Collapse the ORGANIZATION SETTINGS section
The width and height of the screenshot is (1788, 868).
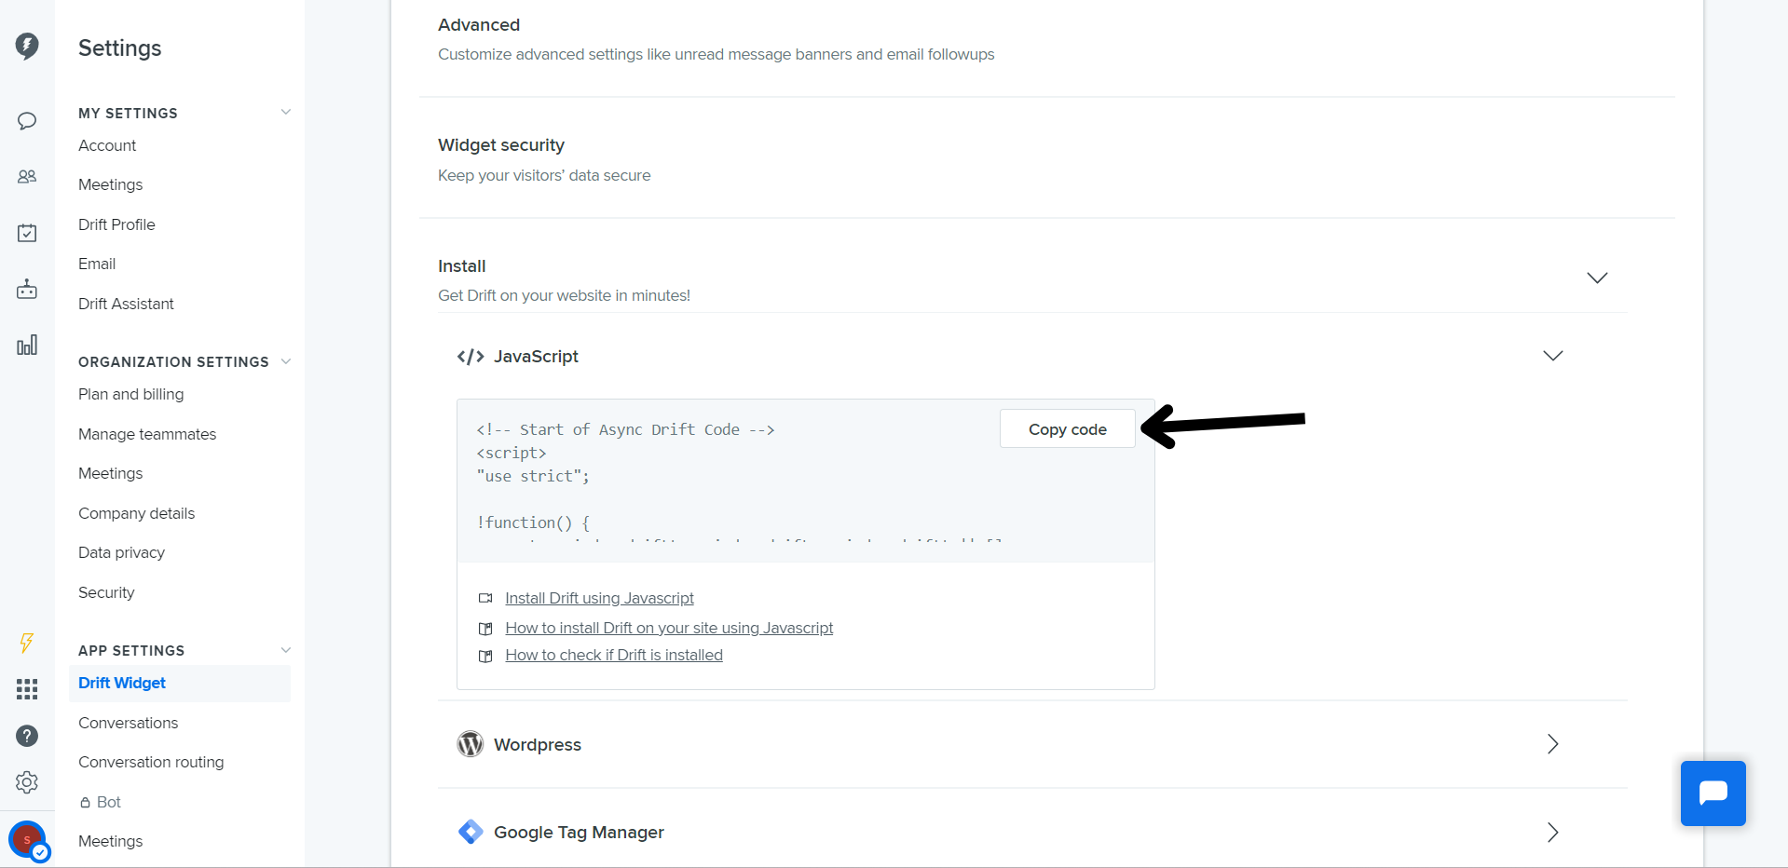pyautogui.click(x=286, y=361)
